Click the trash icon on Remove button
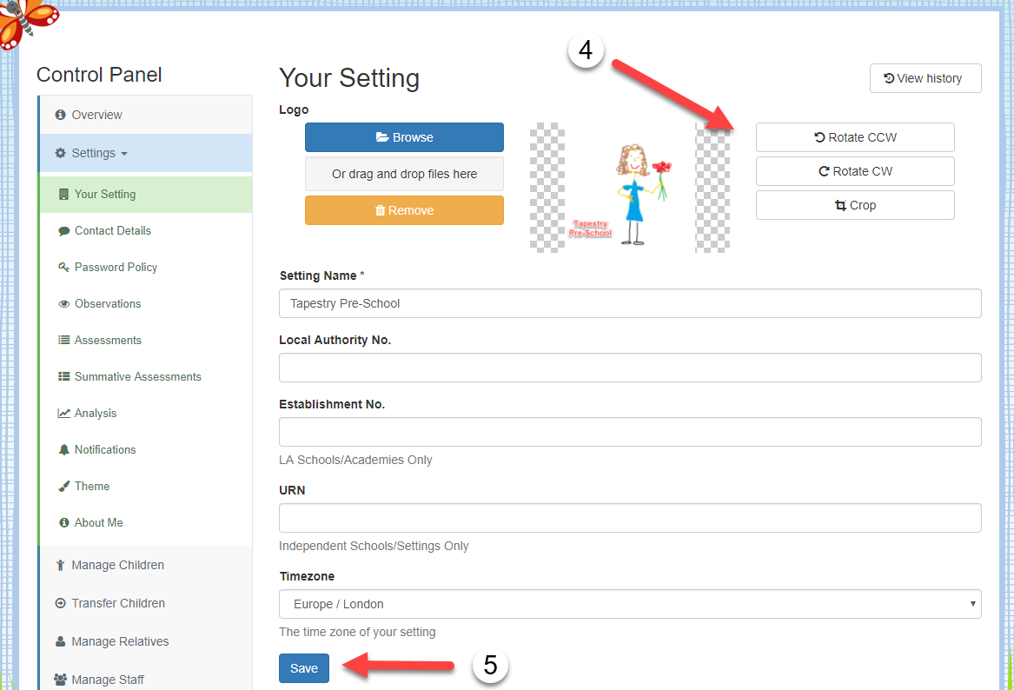The height and width of the screenshot is (690, 1014). point(381,210)
